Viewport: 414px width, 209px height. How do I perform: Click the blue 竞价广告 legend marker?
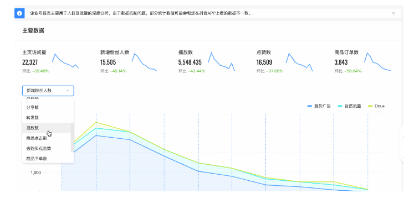click(310, 106)
